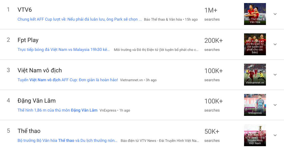Open the Báo Thể thao & Văn hóa thumbnail
This screenshot has width=284, height=150.
pos(255,14)
